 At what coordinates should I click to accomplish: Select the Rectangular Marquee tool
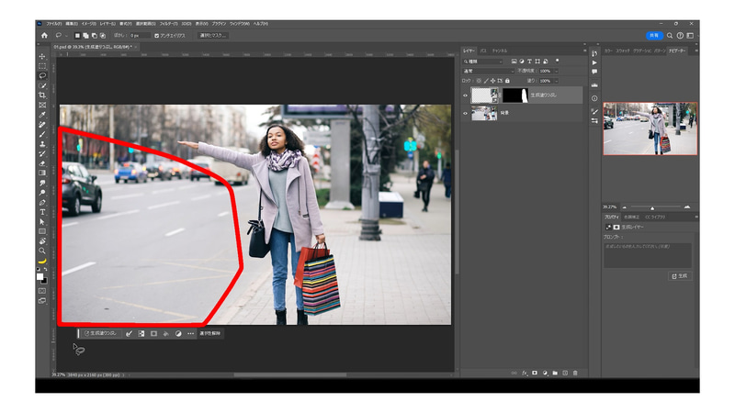click(42, 66)
